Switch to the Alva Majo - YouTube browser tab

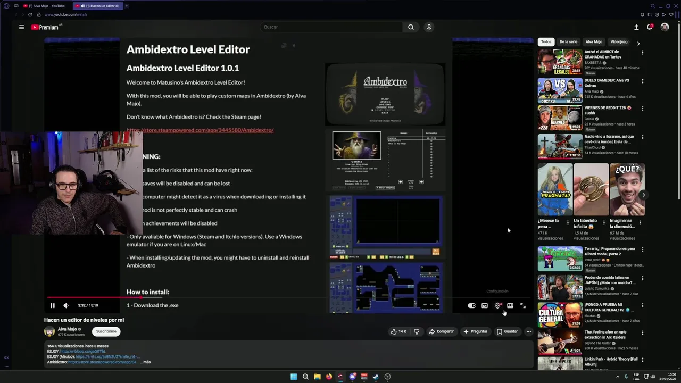pyautogui.click(x=44, y=6)
